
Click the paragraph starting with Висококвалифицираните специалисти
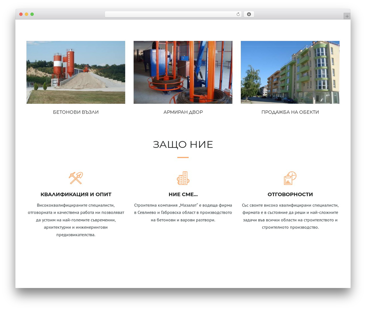click(76, 220)
